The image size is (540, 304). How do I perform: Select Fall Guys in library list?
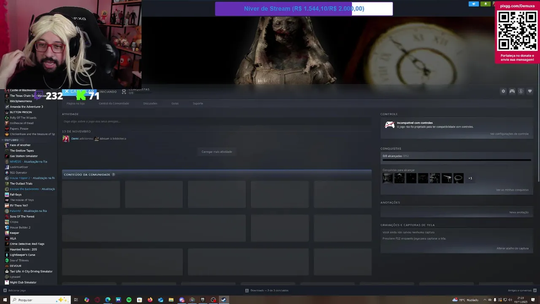(x=16, y=195)
